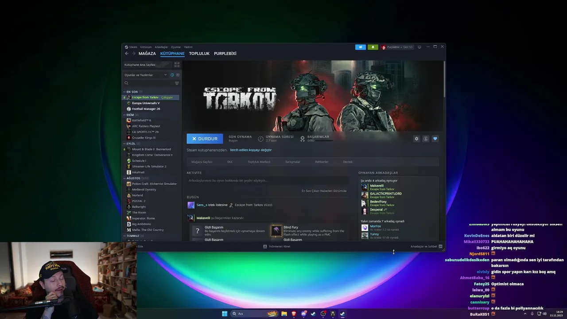Click the MorFox friend avatar
567x319 pixels.
(365, 228)
